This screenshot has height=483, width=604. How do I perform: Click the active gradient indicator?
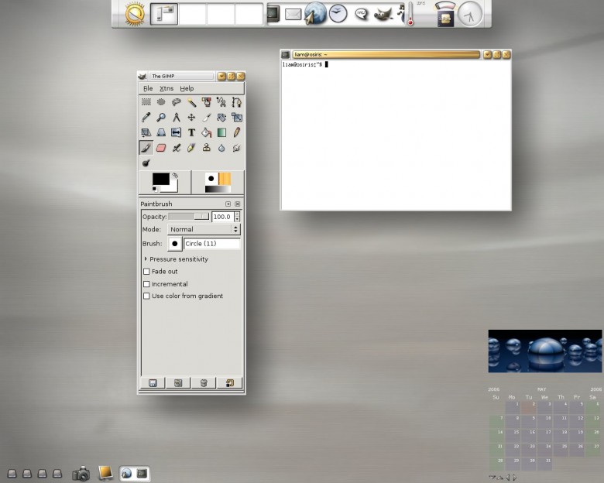pos(218,189)
